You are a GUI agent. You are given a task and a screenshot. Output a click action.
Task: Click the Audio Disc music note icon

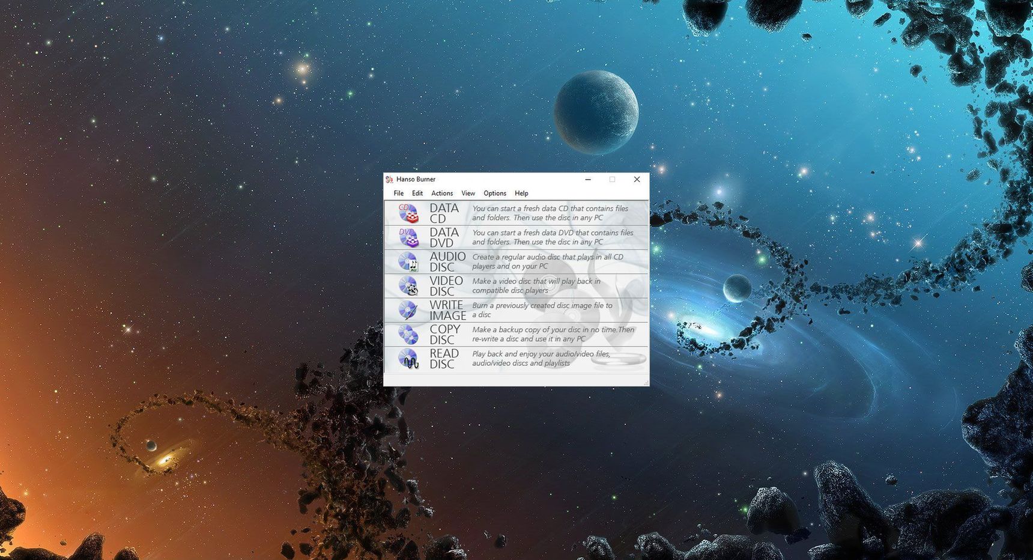click(x=408, y=262)
